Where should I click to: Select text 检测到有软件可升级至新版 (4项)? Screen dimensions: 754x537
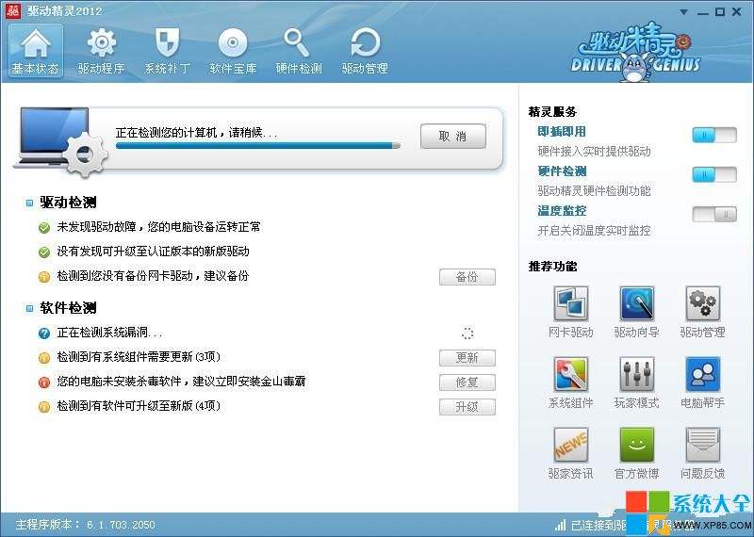139,406
